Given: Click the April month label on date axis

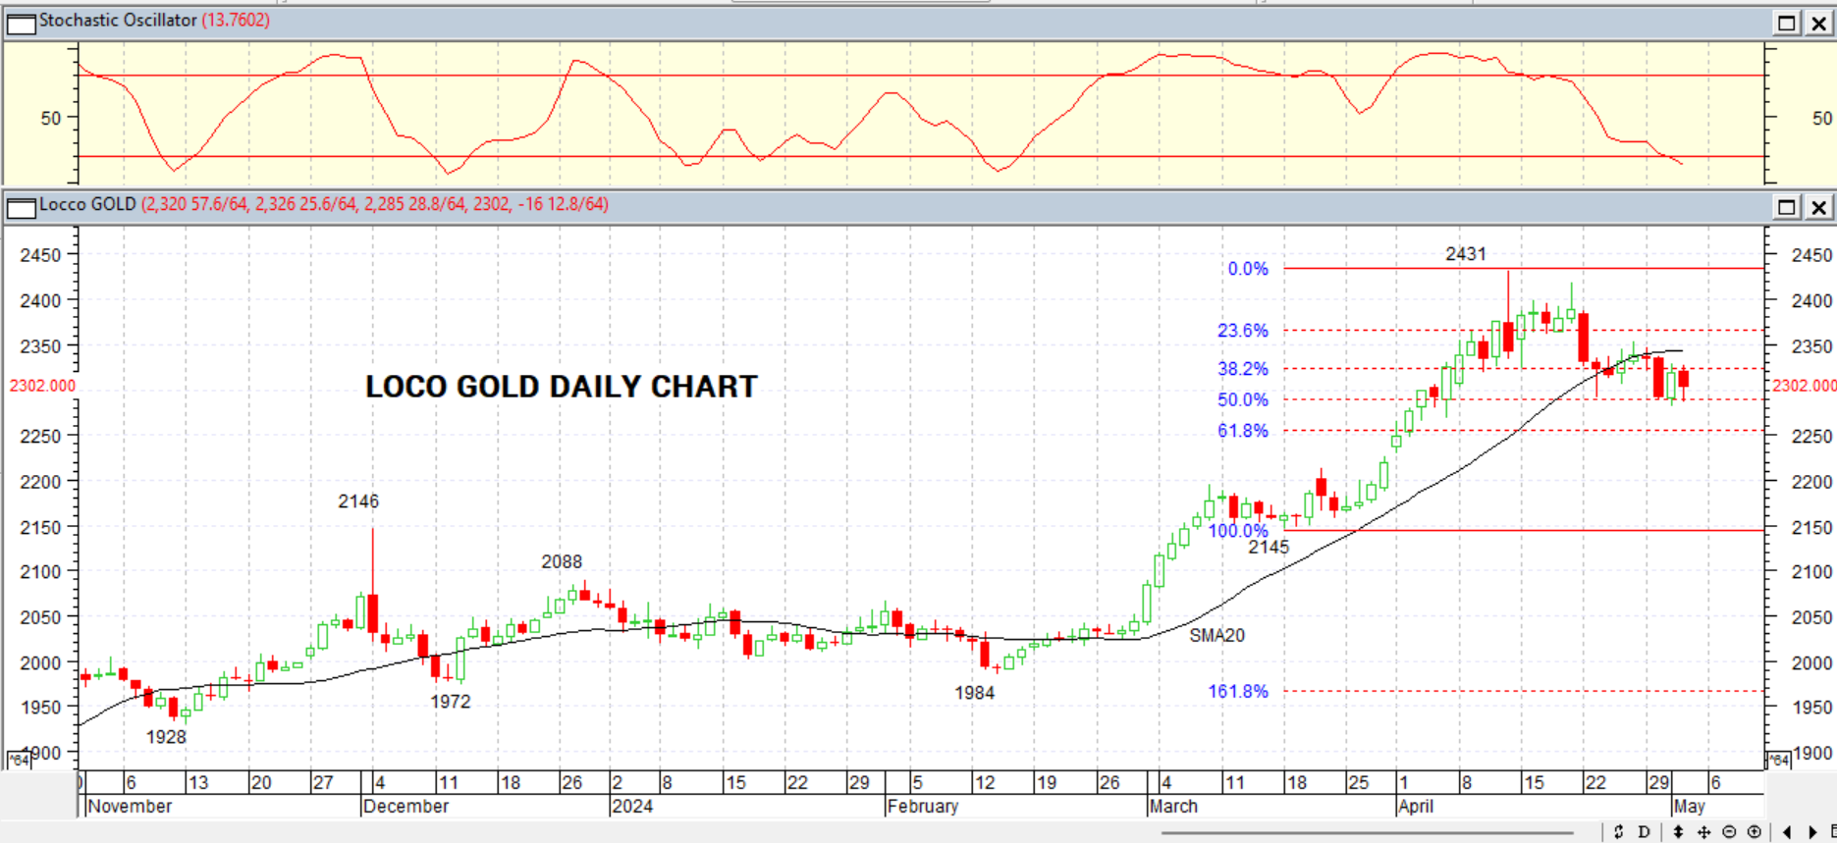Looking at the screenshot, I should click(1416, 807).
